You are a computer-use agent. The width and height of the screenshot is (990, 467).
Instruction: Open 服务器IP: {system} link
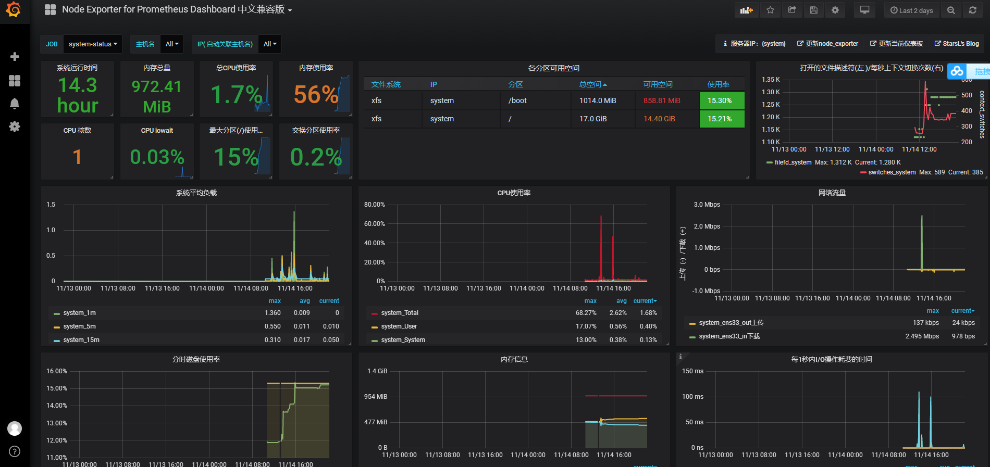[x=754, y=44]
